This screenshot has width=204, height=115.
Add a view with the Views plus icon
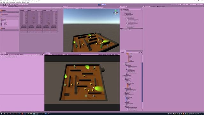pos(18,28)
